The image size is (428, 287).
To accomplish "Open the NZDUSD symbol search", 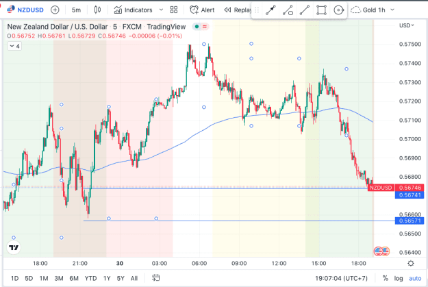I will point(25,10).
